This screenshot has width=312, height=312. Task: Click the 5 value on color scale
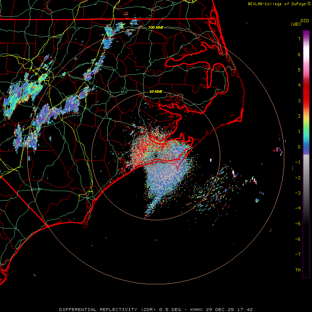point(299,70)
